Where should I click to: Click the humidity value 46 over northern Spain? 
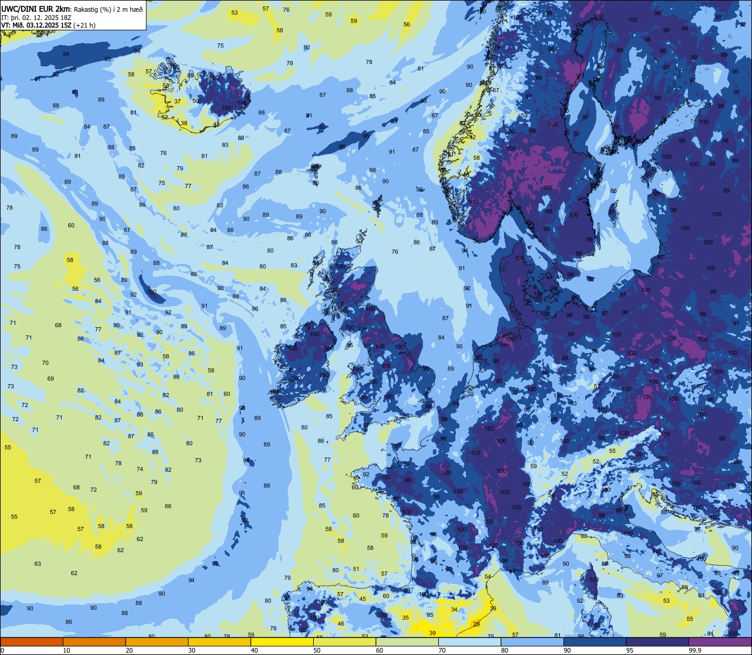pos(341,623)
